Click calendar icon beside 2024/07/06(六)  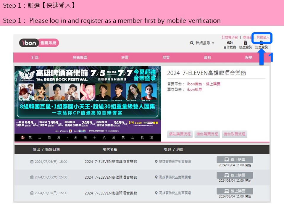32,177
